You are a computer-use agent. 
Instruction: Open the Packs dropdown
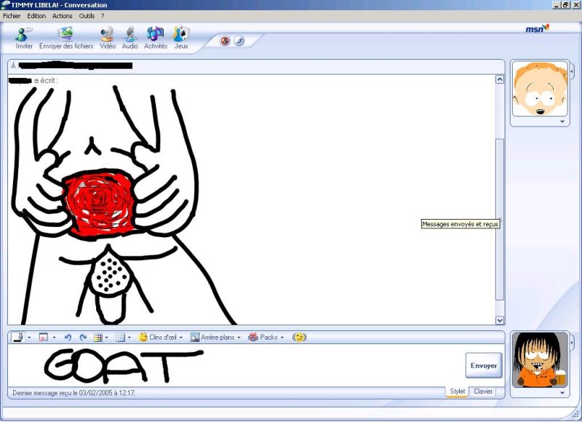[264, 337]
